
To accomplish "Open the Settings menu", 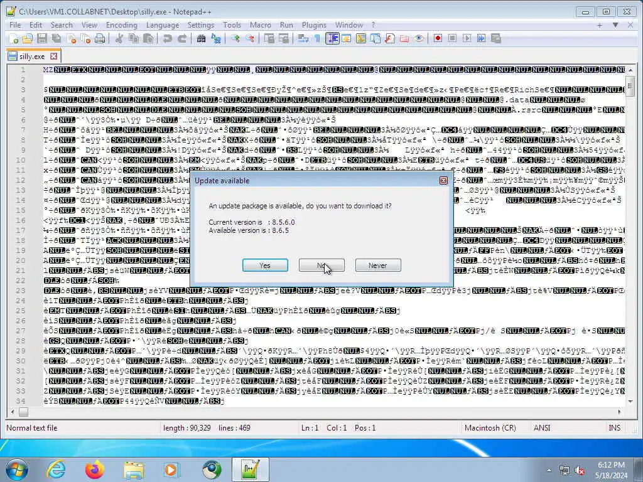I will 200,25.
